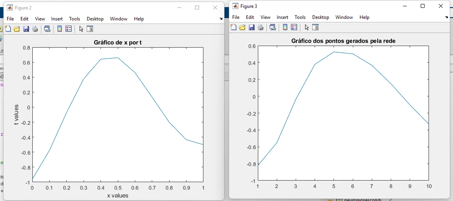Toggle legend display in Figure 2 toolbar

(x=68, y=29)
